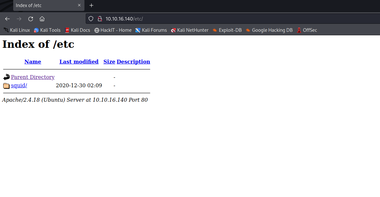This screenshot has width=380, height=197.
Task: Sort listing by Name column
Action: point(33,62)
